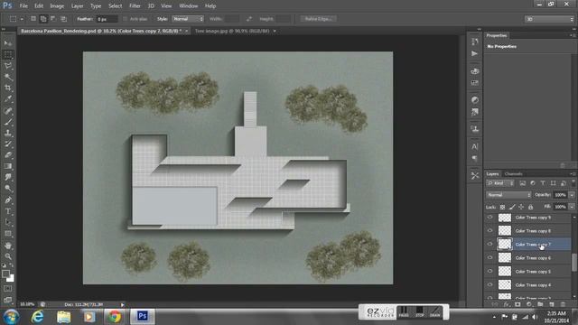Image resolution: width=578 pixels, height=325 pixels.
Task: Toggle Lock all padlock icon
Action: point(530,207)
